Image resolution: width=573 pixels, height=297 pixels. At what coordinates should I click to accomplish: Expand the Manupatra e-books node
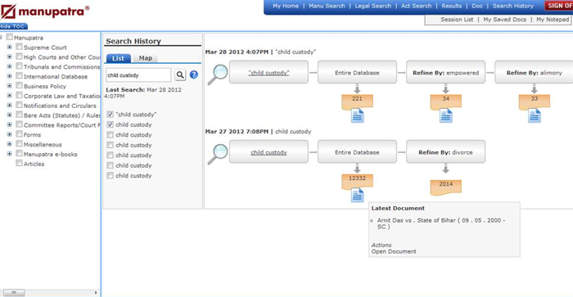coord(10,154)
